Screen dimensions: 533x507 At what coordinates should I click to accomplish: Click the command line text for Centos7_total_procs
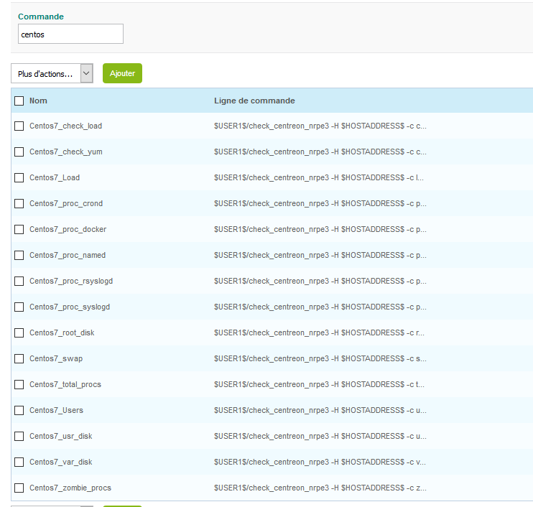[x=319, y=384]
